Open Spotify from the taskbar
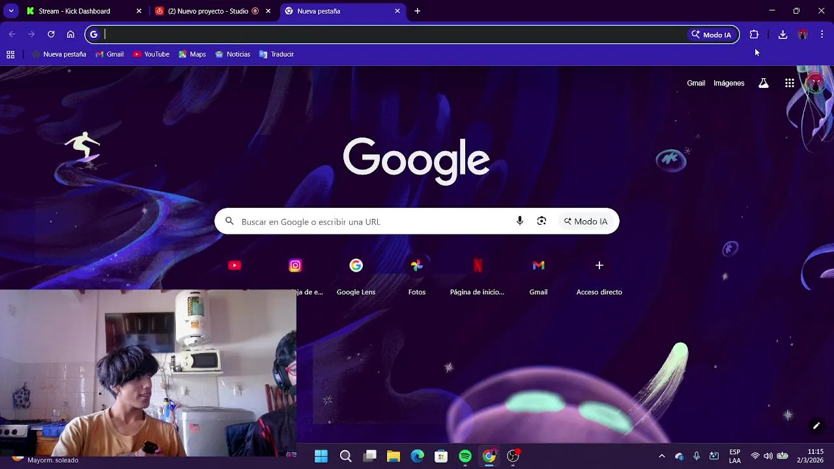 (x=465, y=456)
